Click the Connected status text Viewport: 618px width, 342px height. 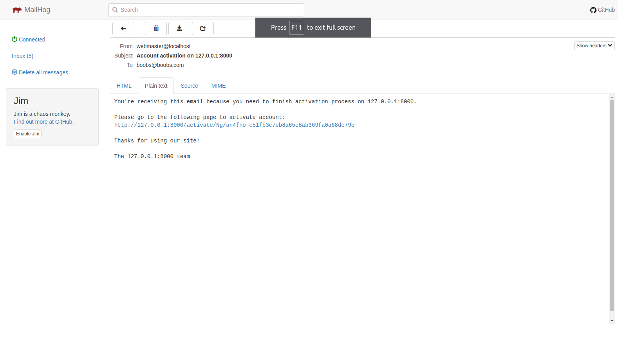(32, 40)
